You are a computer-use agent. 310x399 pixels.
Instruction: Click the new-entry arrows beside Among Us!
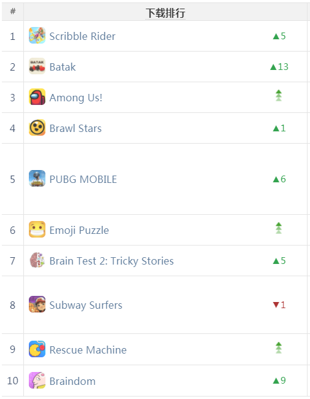(x=279, y=95)
